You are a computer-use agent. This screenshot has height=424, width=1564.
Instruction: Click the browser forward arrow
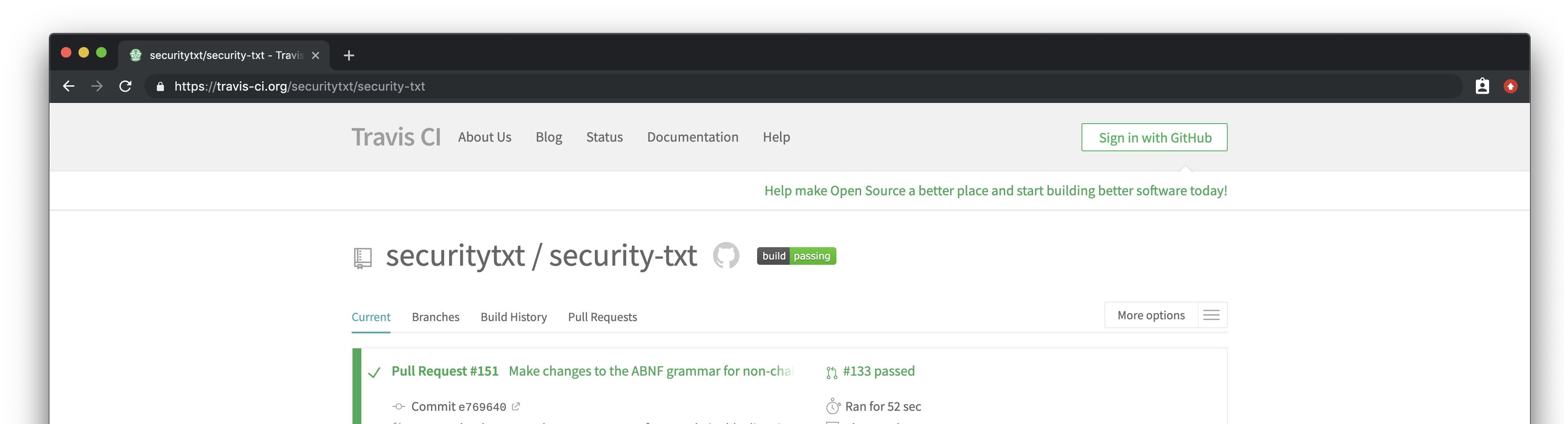[x=97, y=86]
